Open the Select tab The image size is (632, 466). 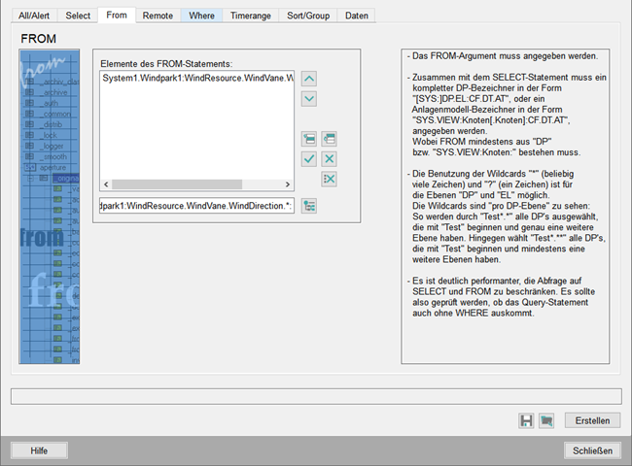78,16
